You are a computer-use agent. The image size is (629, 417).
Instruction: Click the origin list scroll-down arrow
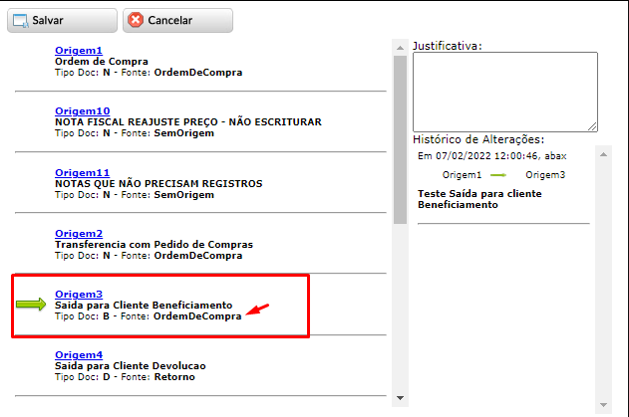click(x=401, y=398)
